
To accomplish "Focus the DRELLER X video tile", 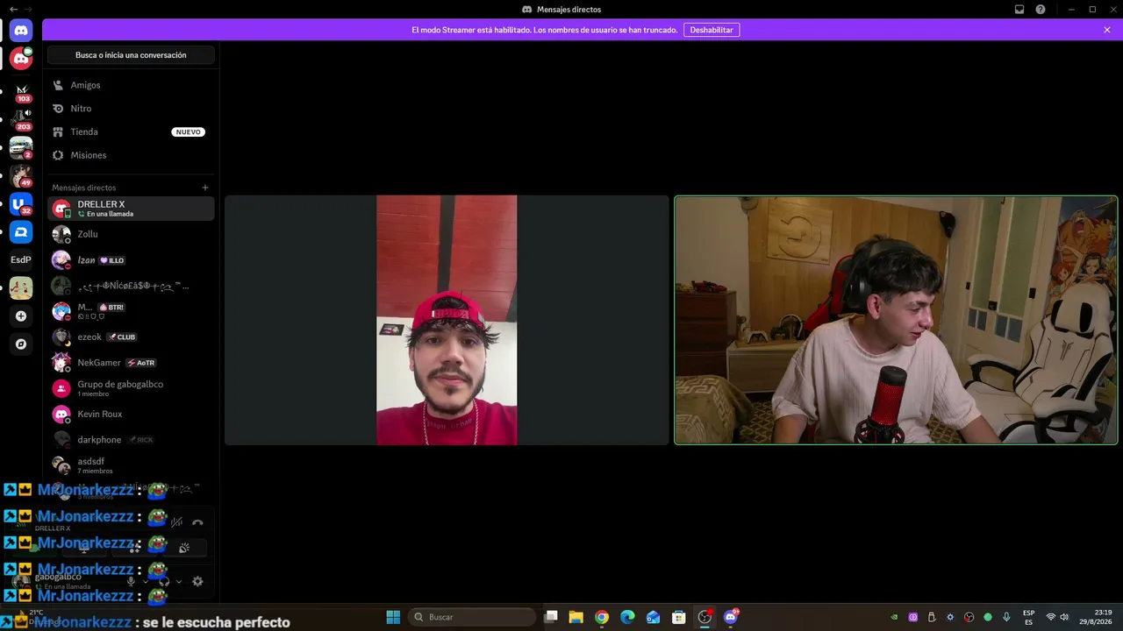I will coord(447,320).
